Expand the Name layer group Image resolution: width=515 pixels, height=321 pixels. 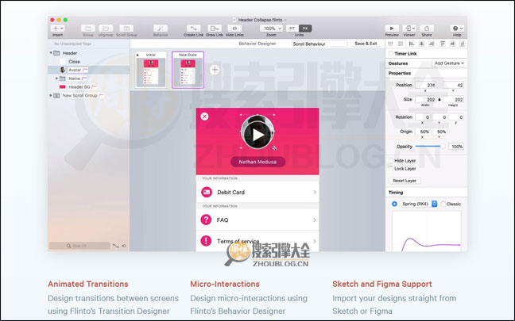(x=56, y=78)
